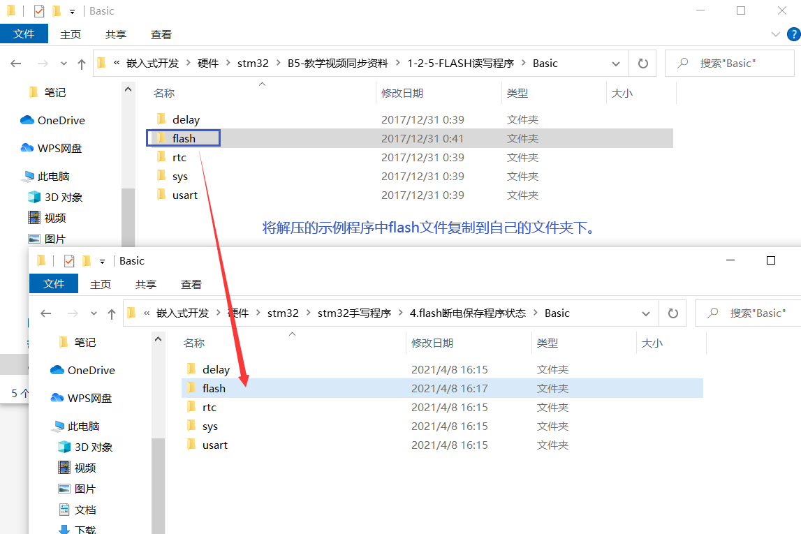The width and height of the screenshot is (801, 534).
Task: Sort files by clicking the 名称 column header
Action: click(x=163, y=92)
